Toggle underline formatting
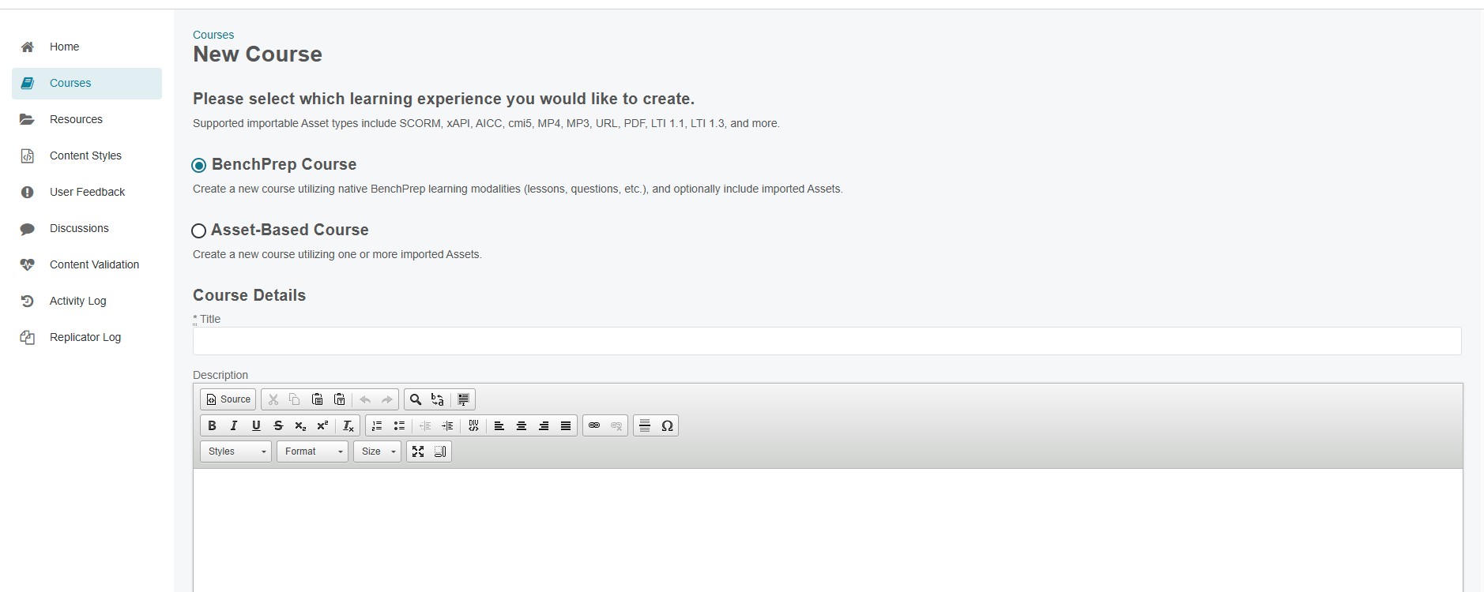 [256, 425]
